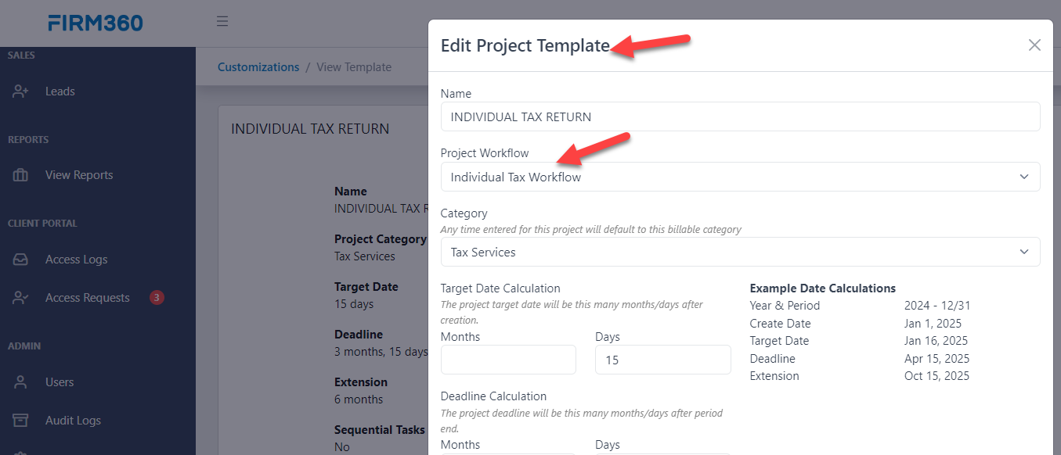This screenshot has width=1061, height=455.
Task: Click the Name field containing INDIVIDUAL TAX RETURN
Action: pyautogui.click(x=740, y=117)
